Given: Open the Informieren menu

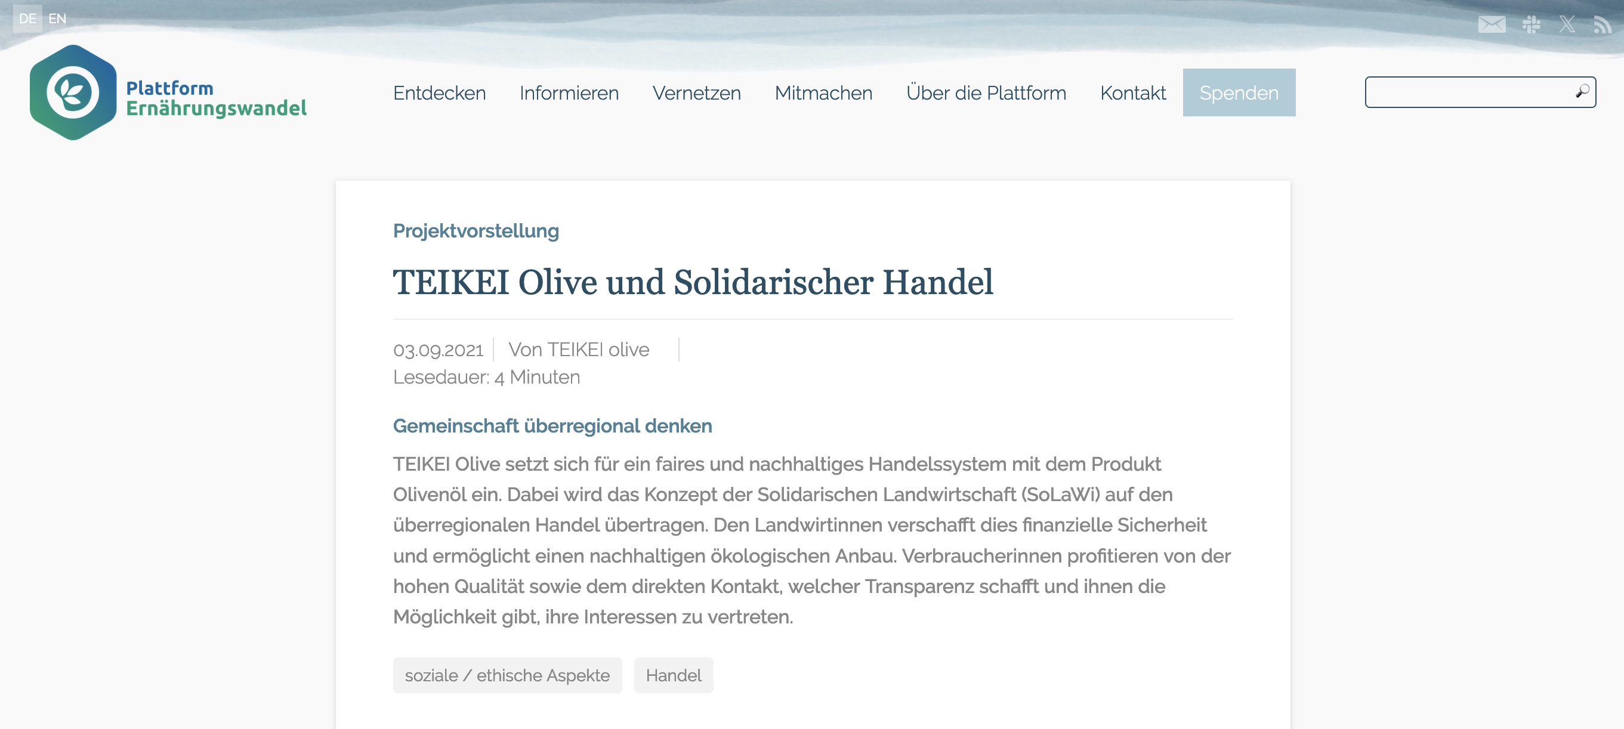Looking at the screenshot, I should click(x=569, y=92).
